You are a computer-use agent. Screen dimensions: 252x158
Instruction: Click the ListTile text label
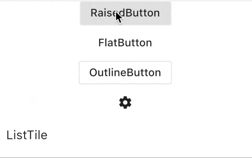[27, 135]
